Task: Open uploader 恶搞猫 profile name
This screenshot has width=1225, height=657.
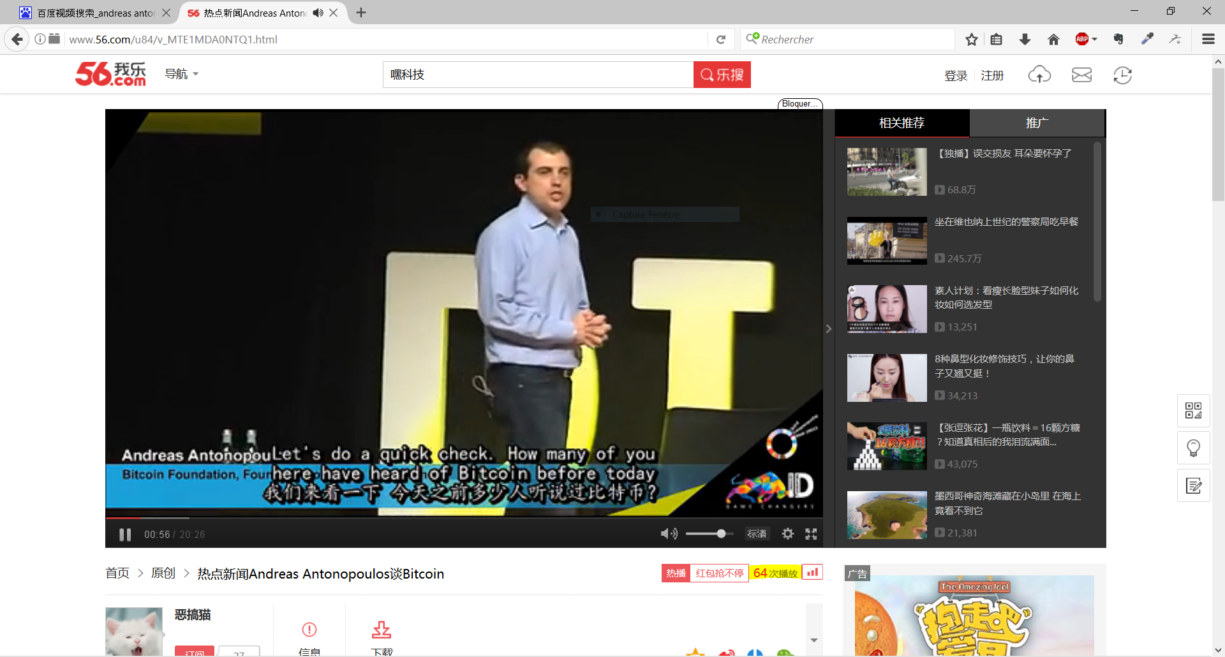Action: 193,614
